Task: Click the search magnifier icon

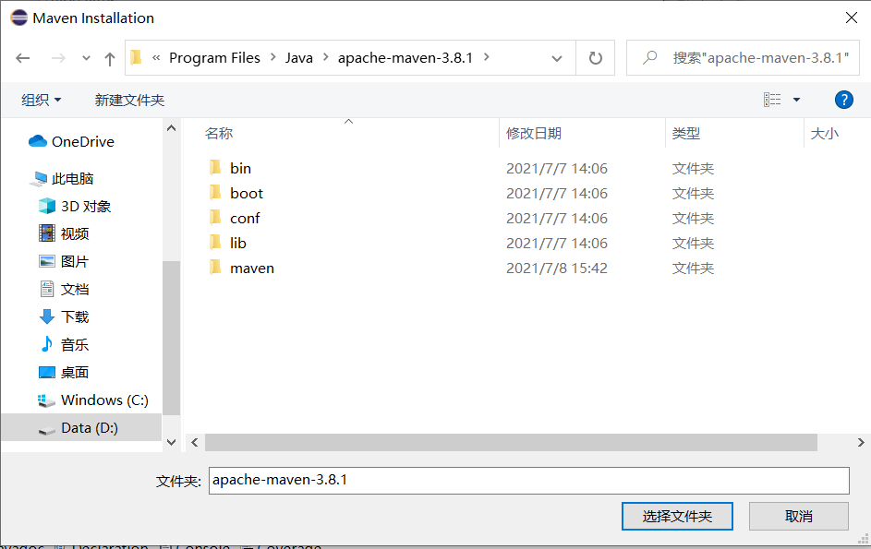Action: [650, 58]
